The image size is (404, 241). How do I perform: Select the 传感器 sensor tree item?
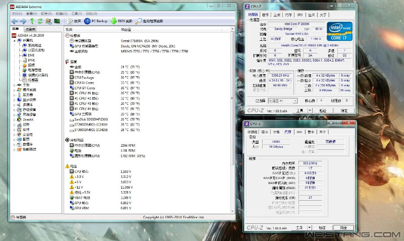pyautogui.click(x=30, y=80)
